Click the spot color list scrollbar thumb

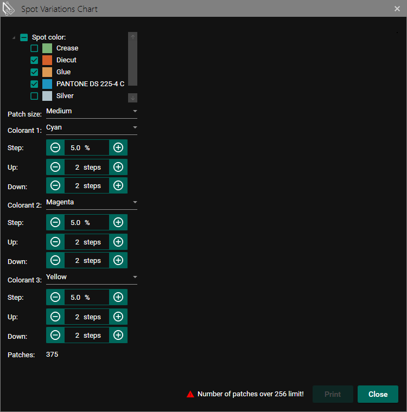pyautogui.click(x=132, y=63)
